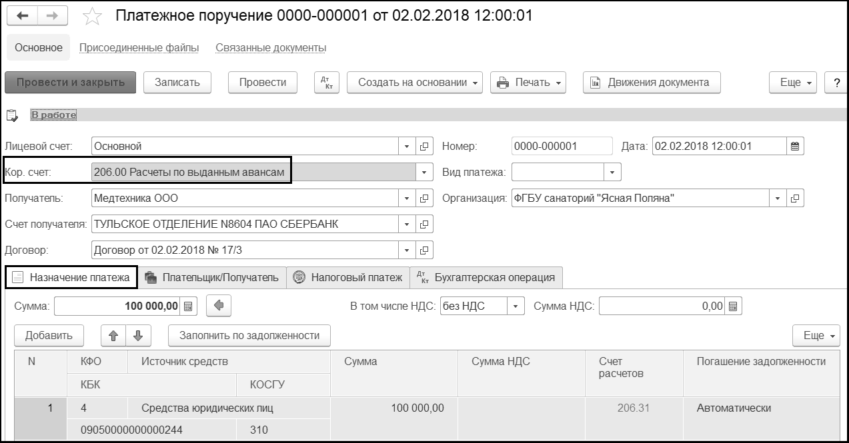Viewport: 849px width, 443px height.
Task: Open Организация record icon
Action: click(x=796, y=199)
